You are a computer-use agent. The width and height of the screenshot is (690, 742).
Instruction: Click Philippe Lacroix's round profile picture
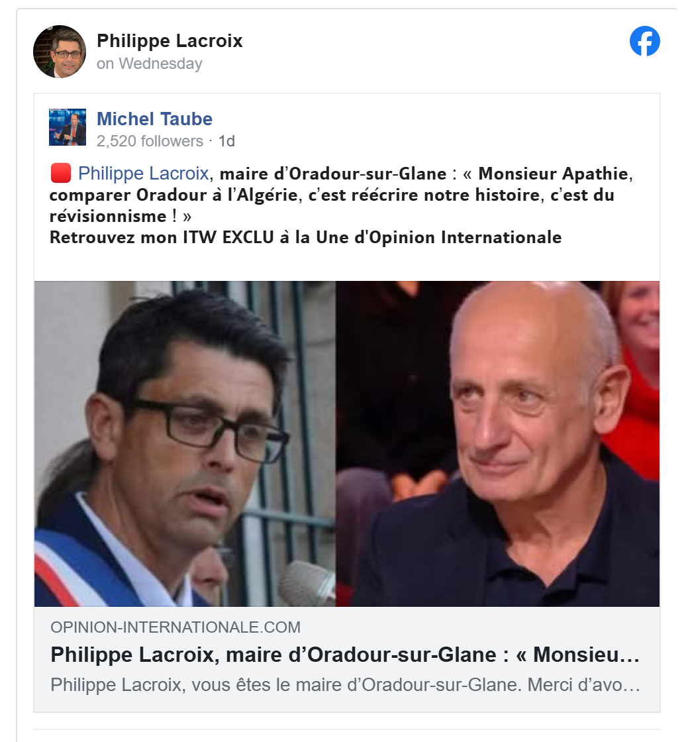[x=60, y=52]
